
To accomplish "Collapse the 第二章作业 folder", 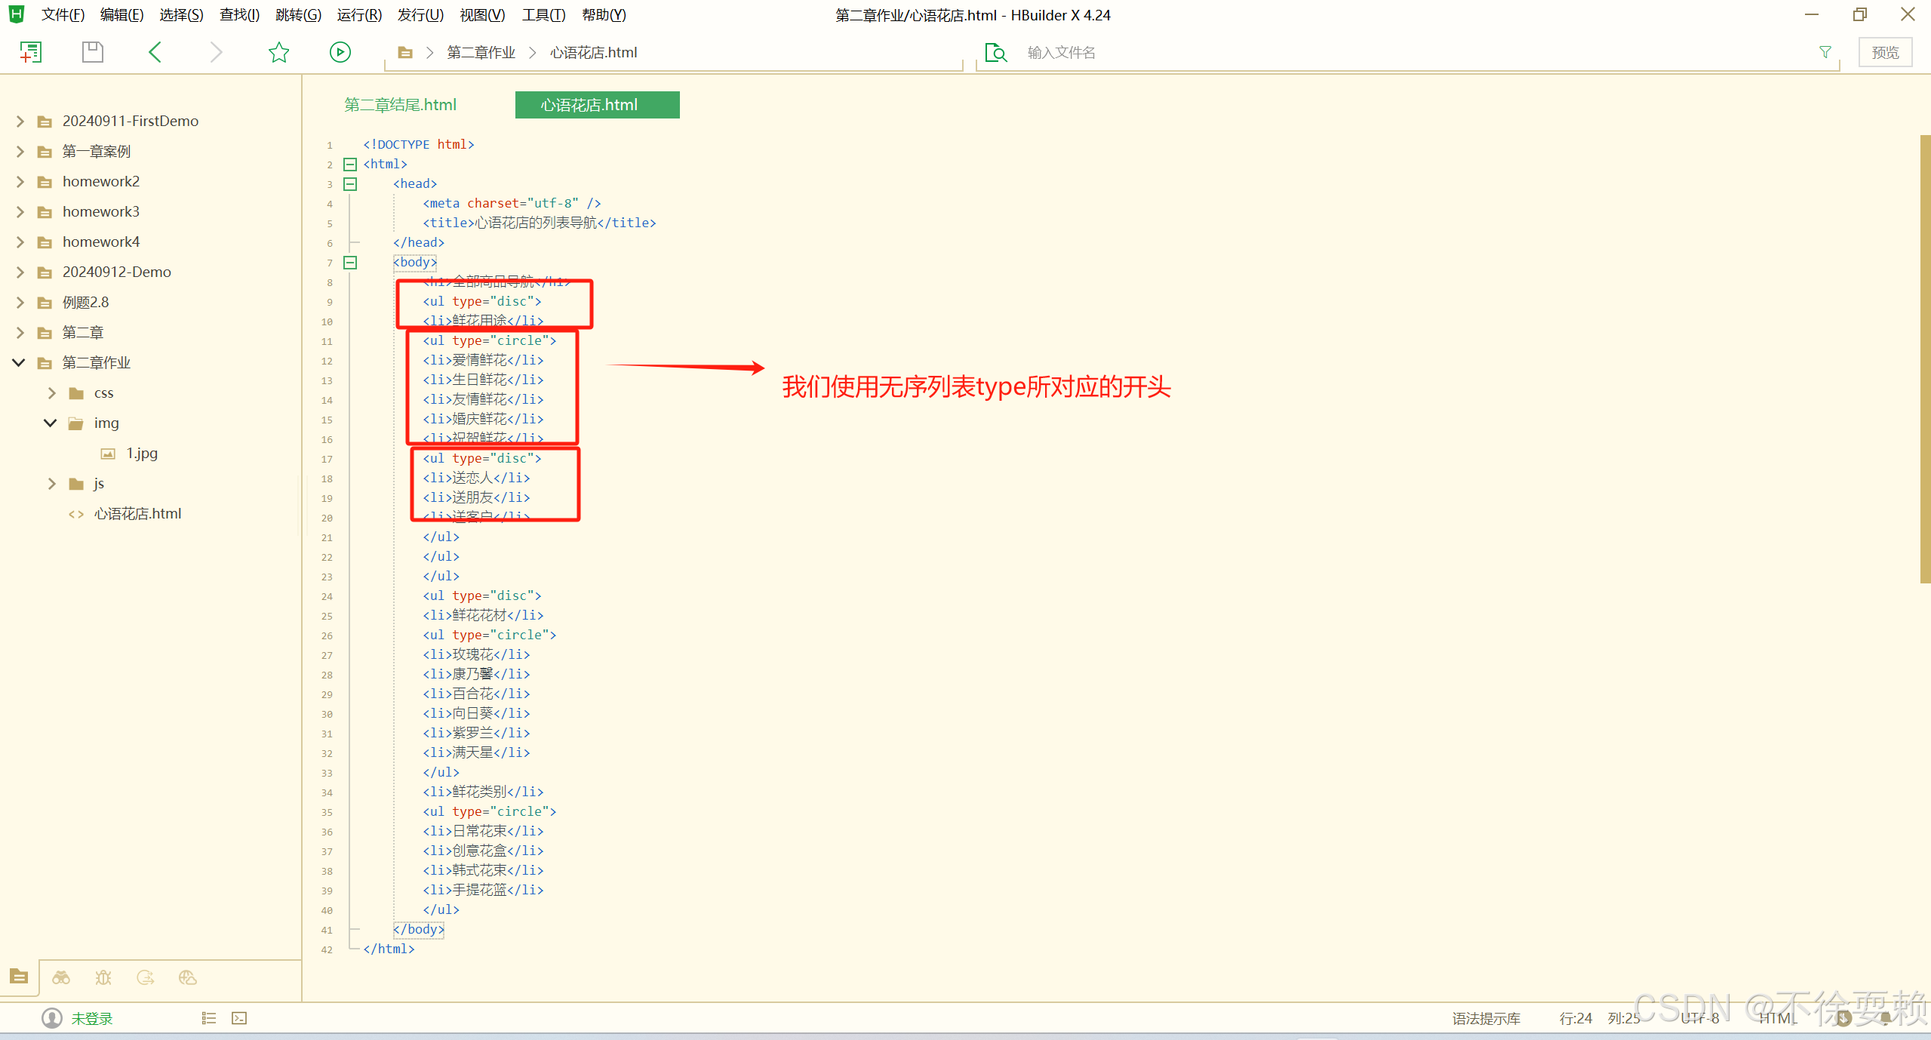I will point(19,362).
